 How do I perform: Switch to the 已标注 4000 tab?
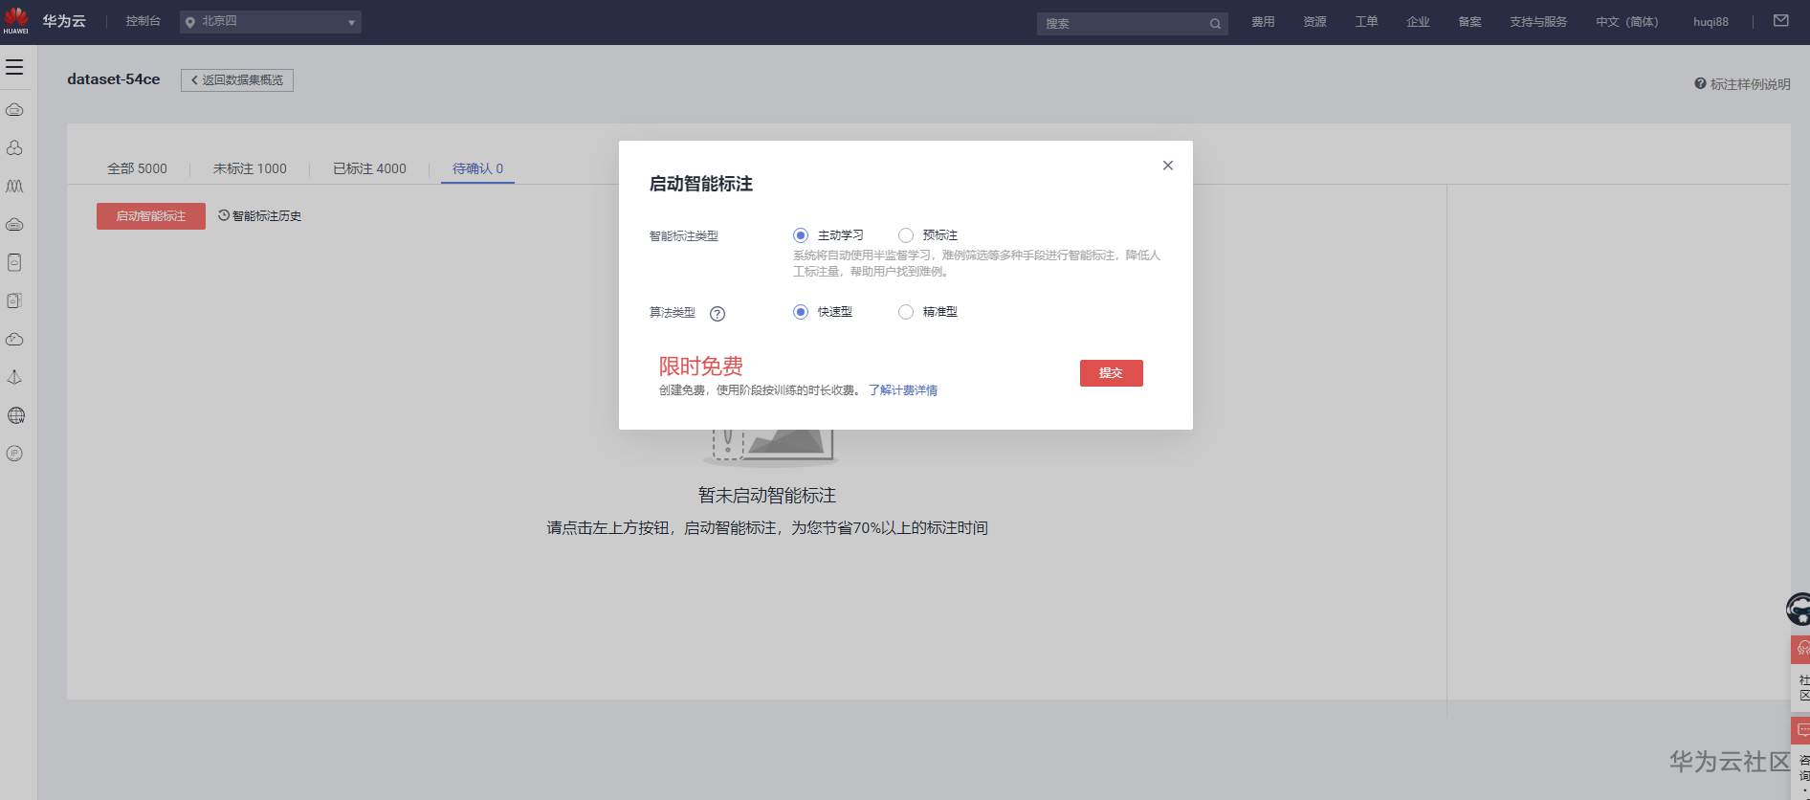pyautogui.click(x=369, y=168)
